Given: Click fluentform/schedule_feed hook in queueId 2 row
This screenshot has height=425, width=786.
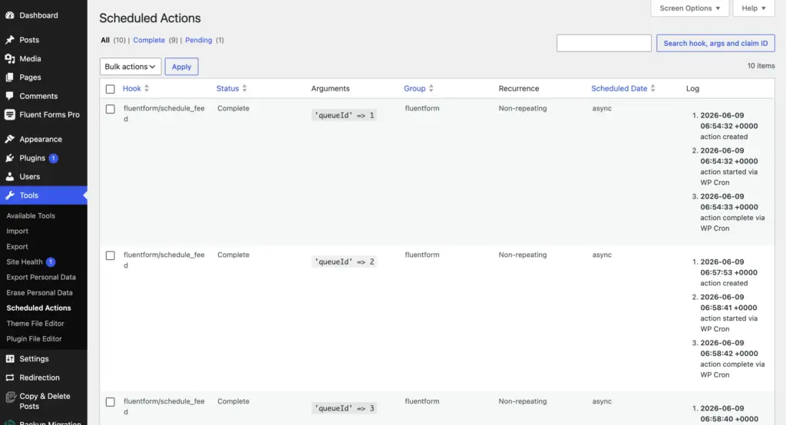Looking at the screenshot, I should (x=164, y=259).
